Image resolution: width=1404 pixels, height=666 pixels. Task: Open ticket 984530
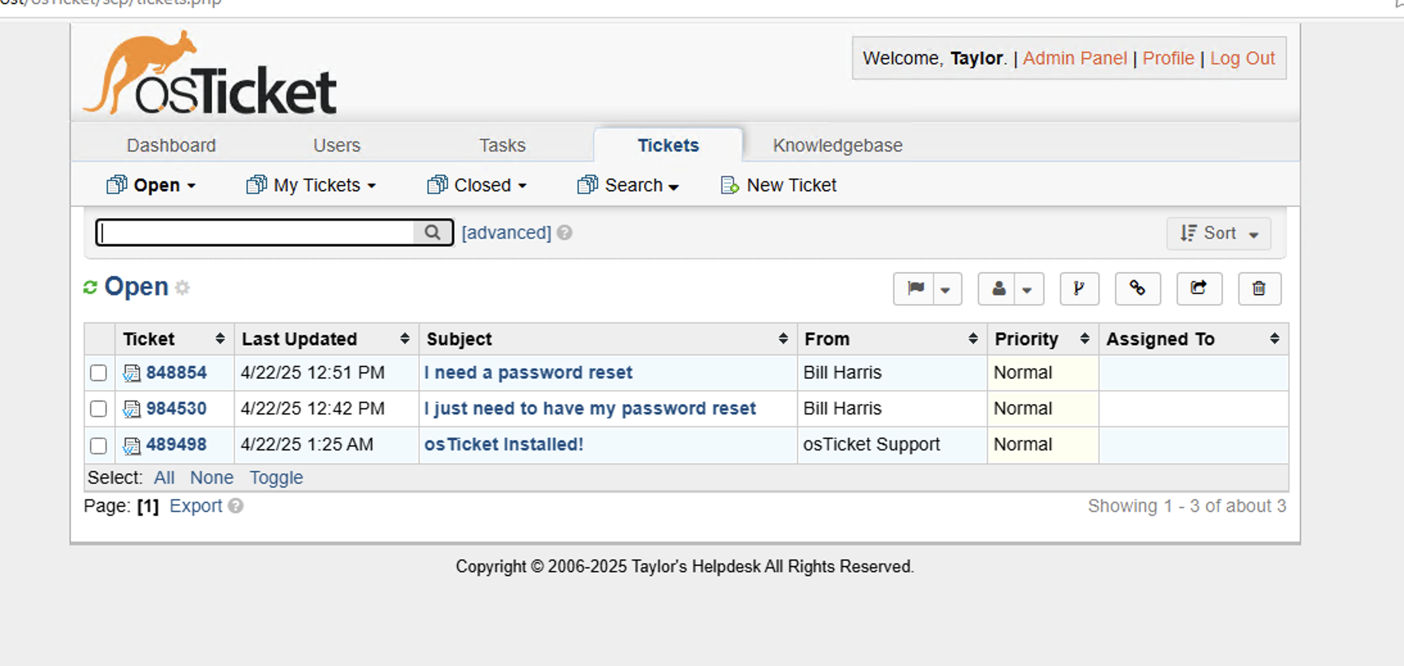(176, 409)
